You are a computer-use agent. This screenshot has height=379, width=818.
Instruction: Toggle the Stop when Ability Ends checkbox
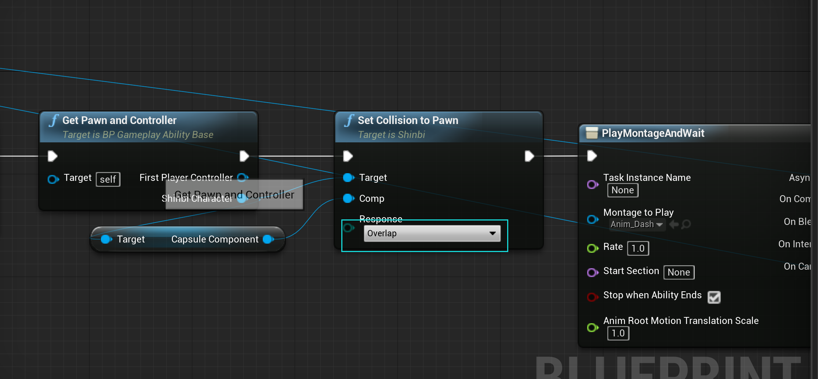pyautogui.click(x=714, y=298)
